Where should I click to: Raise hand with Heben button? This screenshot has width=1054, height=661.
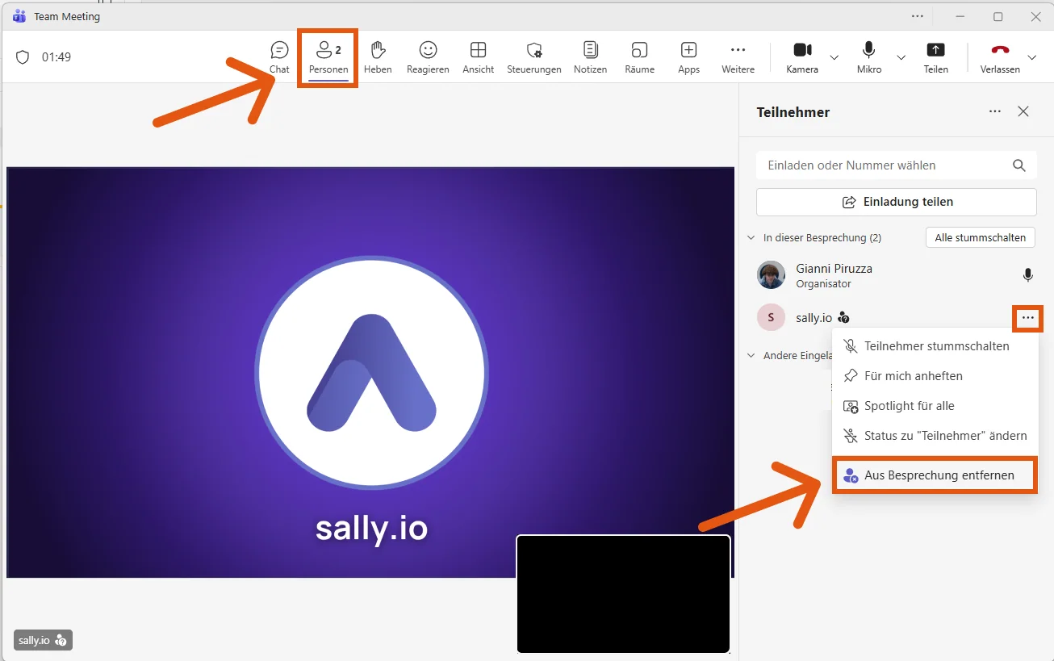[x=378, y=57]
